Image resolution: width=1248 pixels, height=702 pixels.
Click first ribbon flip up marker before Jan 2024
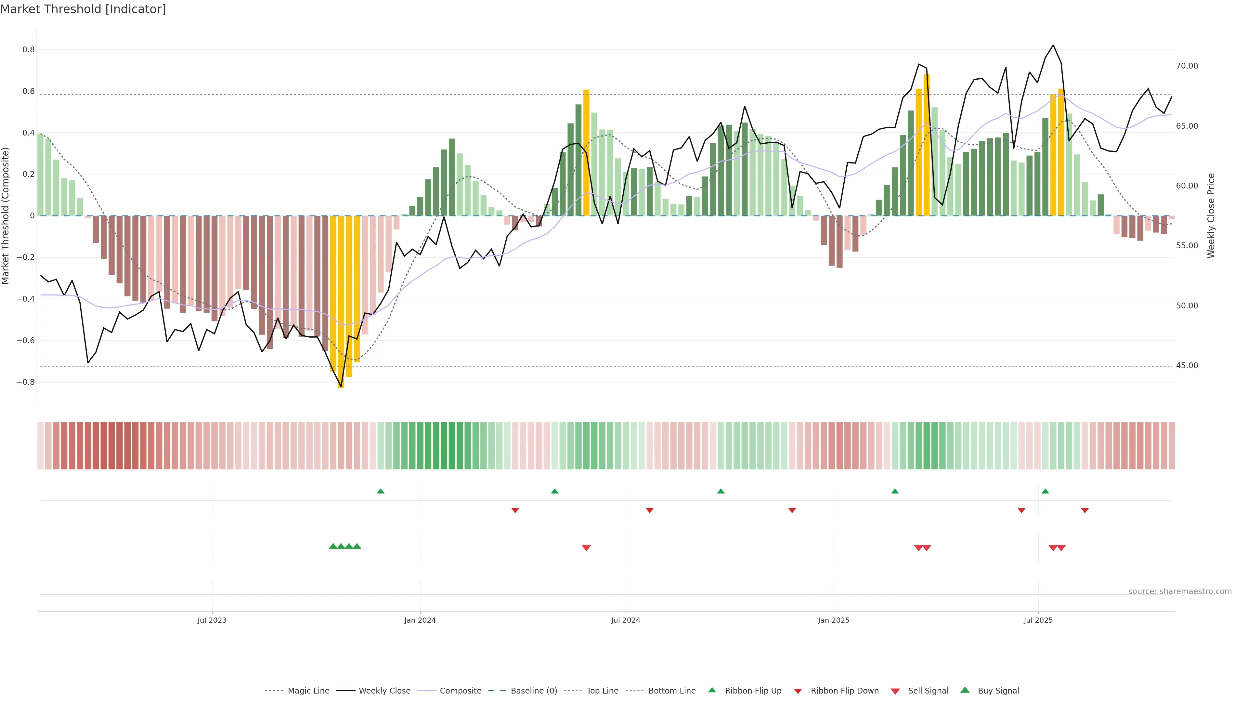point(381,491)
